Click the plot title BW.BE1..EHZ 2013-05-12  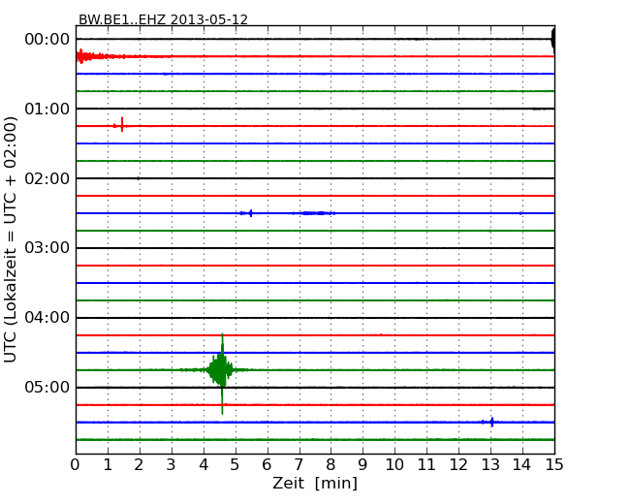[163, 19]
